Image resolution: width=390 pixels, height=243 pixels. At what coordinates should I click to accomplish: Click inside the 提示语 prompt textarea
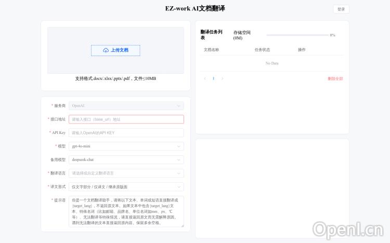[126, 211]
